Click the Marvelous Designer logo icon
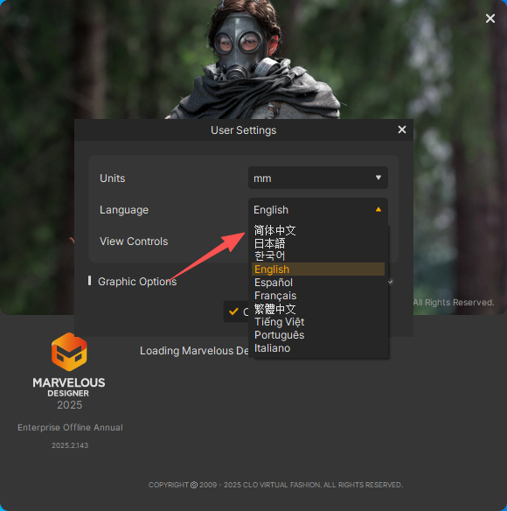This screenshot has width=507, height=511. click(69, 352)
